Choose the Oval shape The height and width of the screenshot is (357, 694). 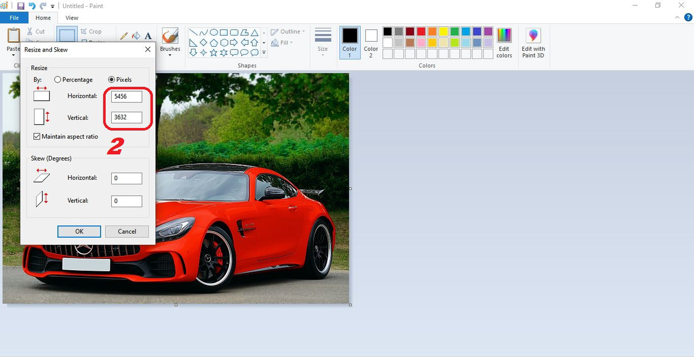coord(214,32)
